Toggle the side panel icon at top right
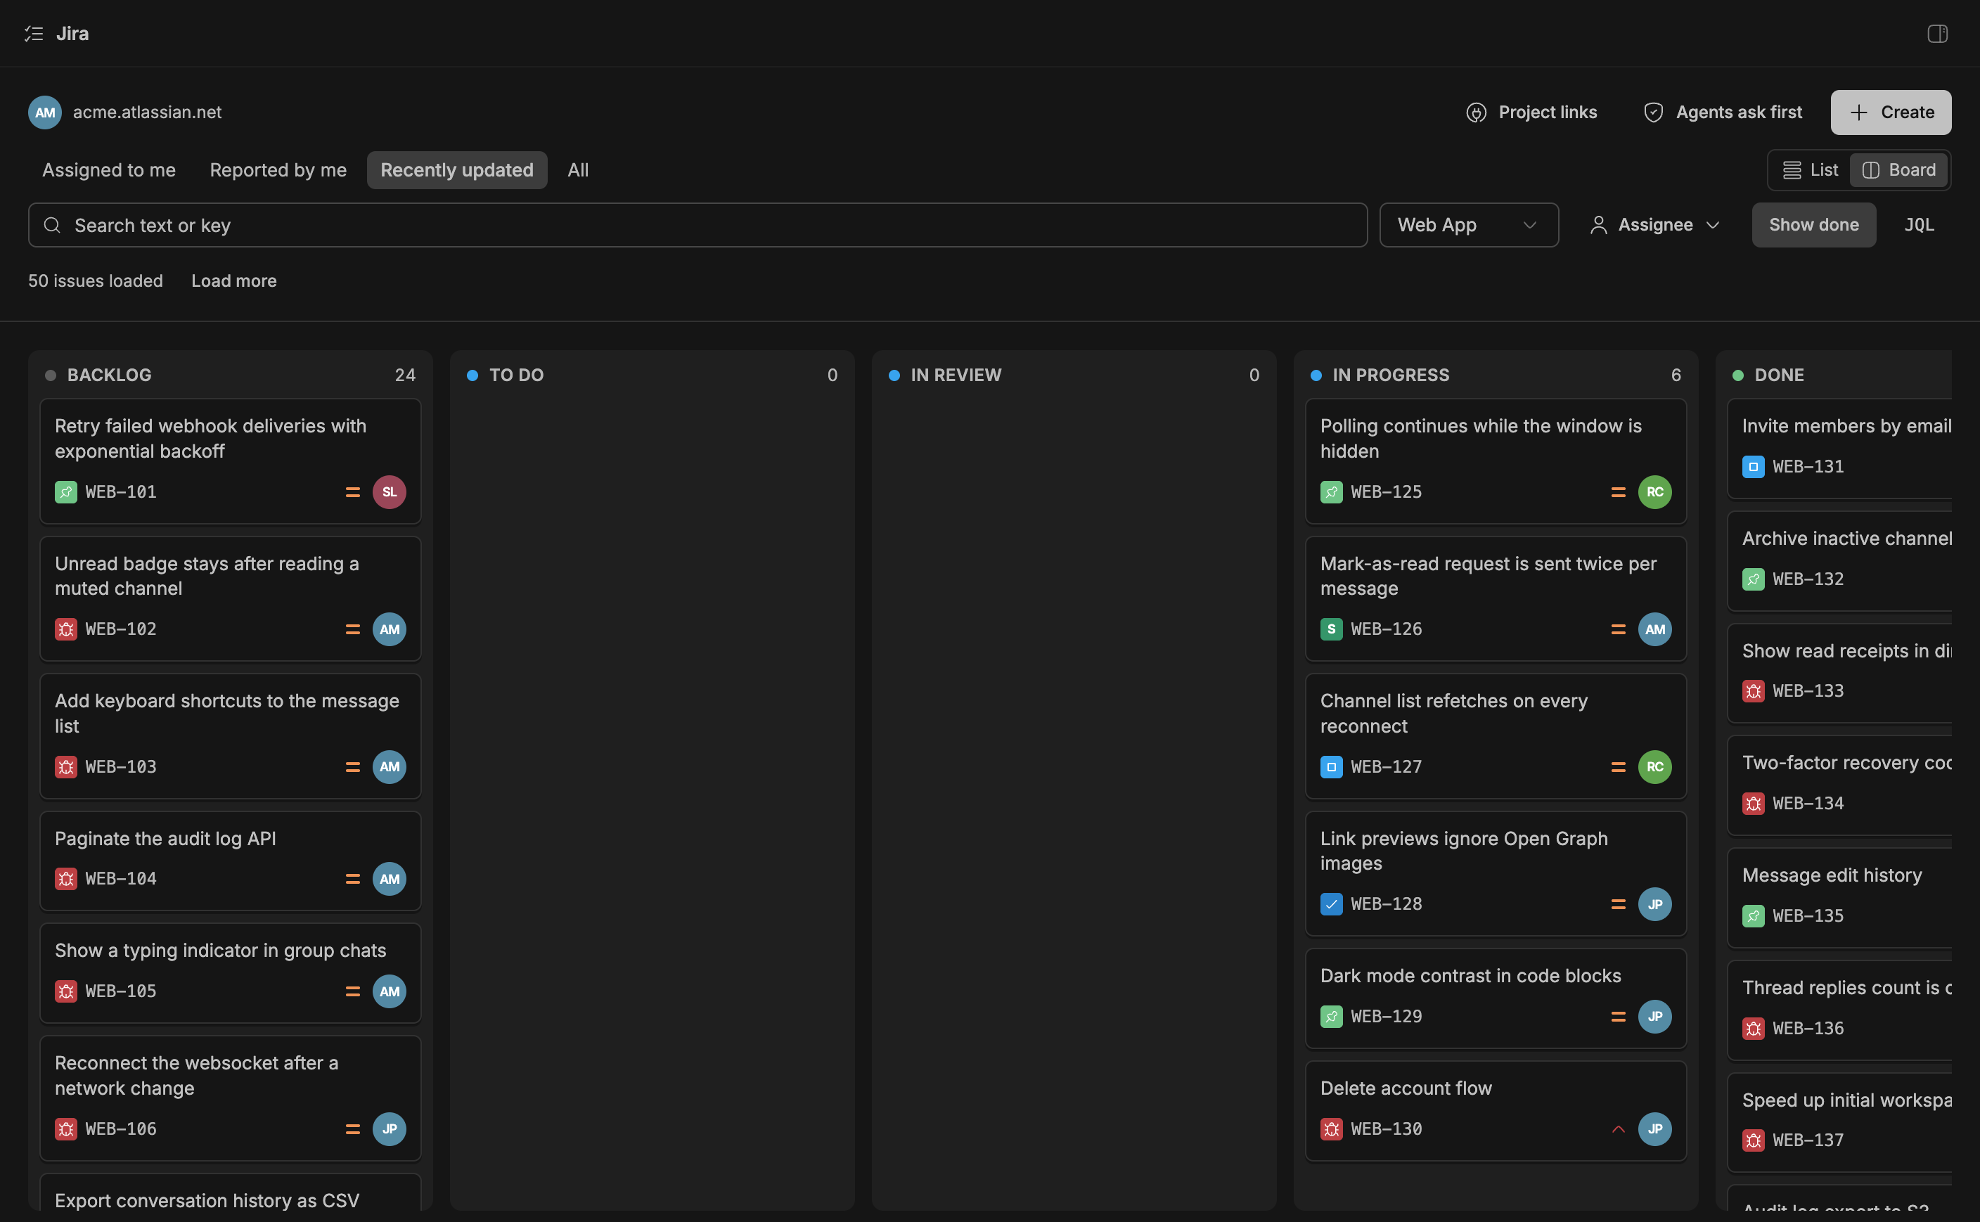This screenshot has width=1980, height=1222. click(1937, 33)
